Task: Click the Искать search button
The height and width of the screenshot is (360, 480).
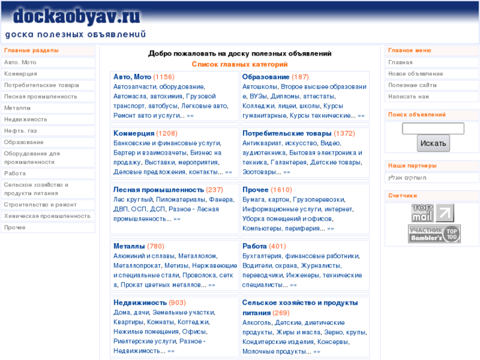Action: click(x=433, y=143)
